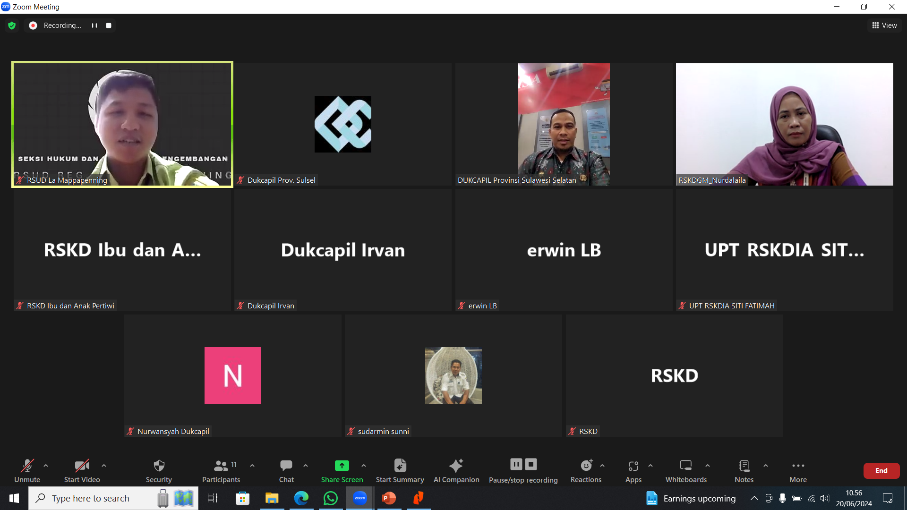Expand Chat options arrow
This screenshot has width=907, height=510.
[x=306, y=466]
